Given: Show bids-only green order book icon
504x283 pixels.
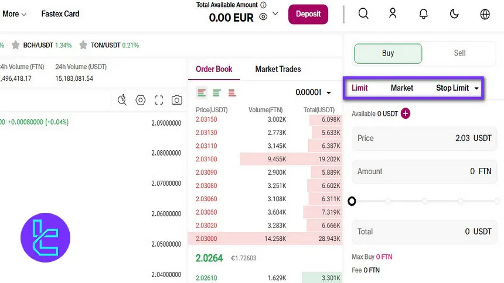Looking at the screenshot, I should coord(217,93).
